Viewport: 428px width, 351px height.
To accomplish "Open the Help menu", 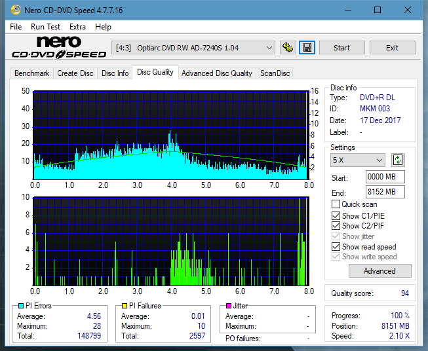I will coord(103,27).
